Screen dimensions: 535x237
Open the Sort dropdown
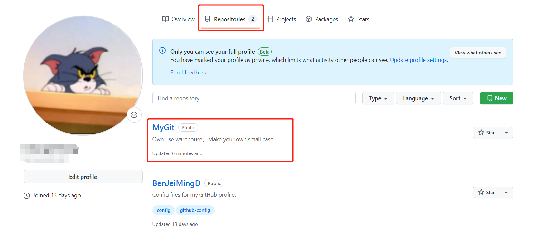458,98
